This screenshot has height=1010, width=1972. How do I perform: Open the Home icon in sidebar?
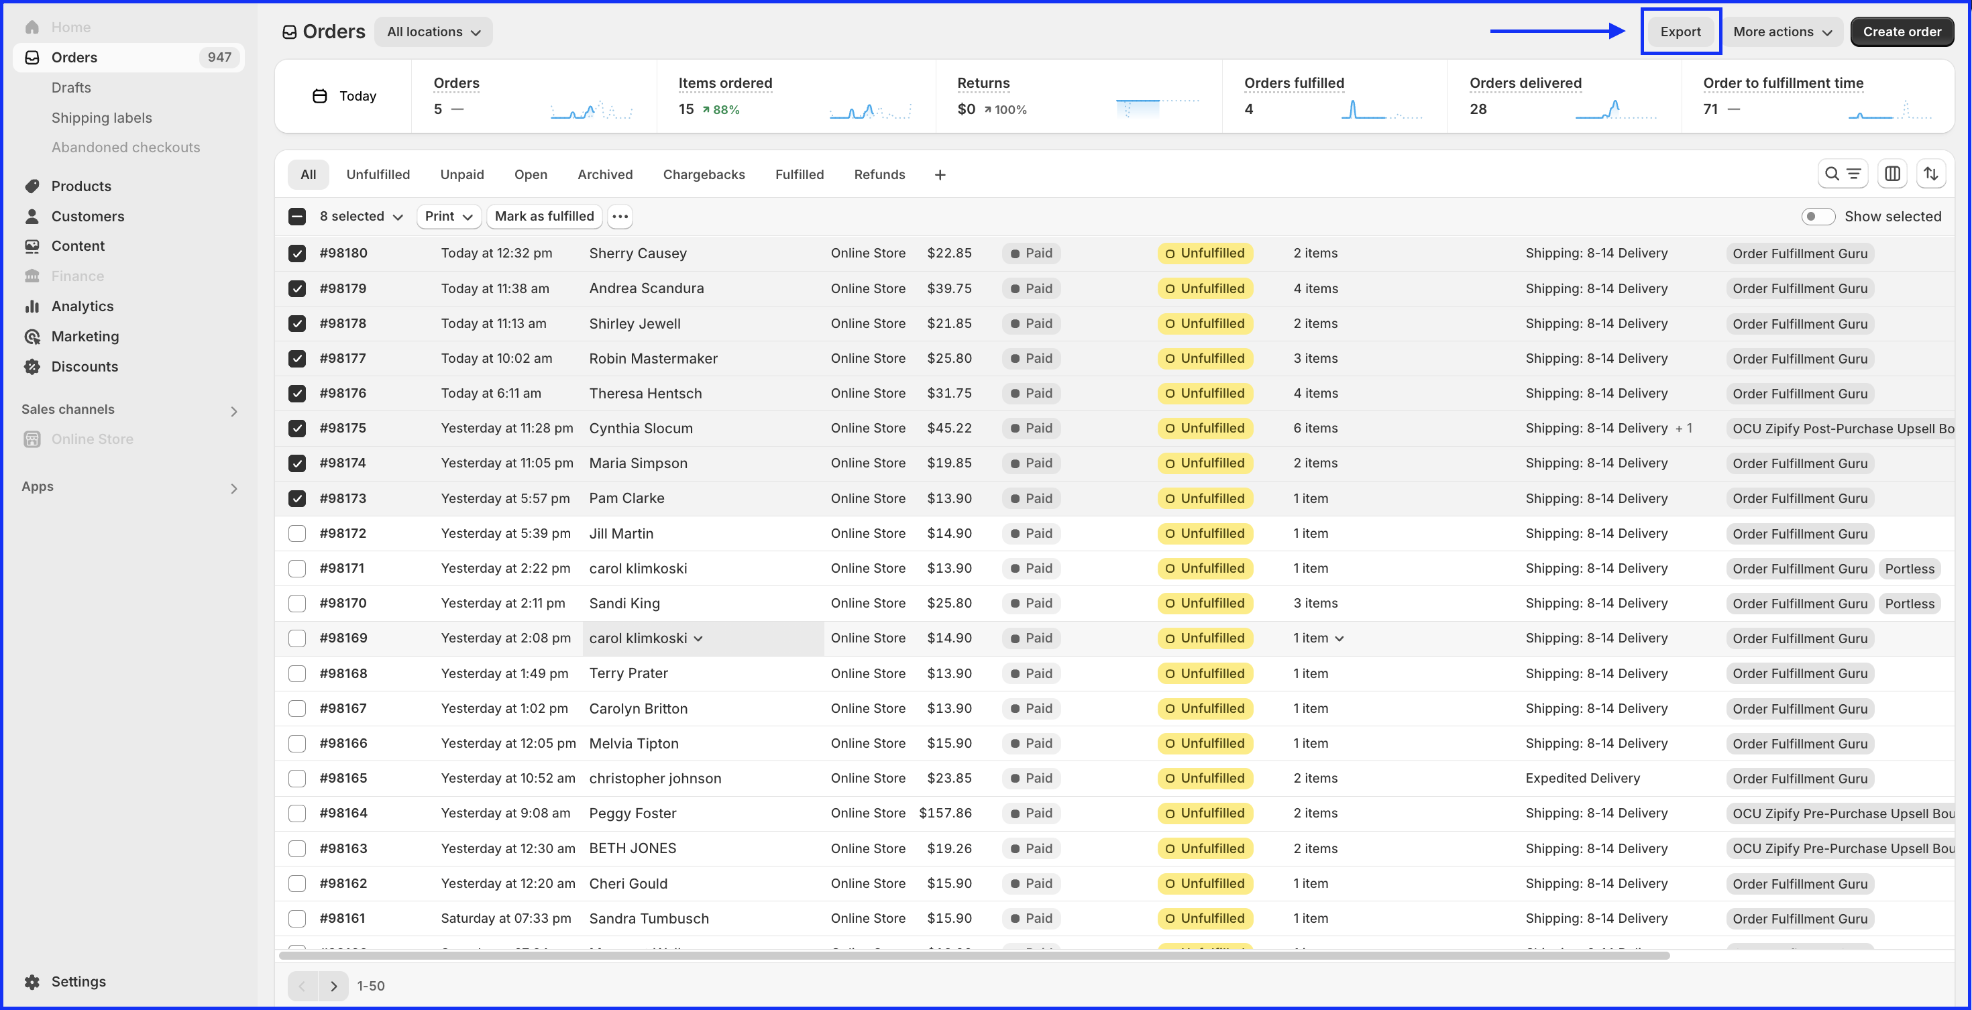[32, 27]
